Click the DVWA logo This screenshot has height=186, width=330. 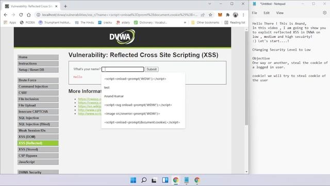coord(122,37)
